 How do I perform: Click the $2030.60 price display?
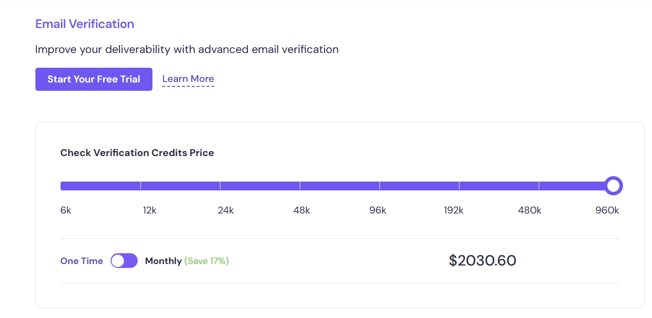tap(482, 261)
